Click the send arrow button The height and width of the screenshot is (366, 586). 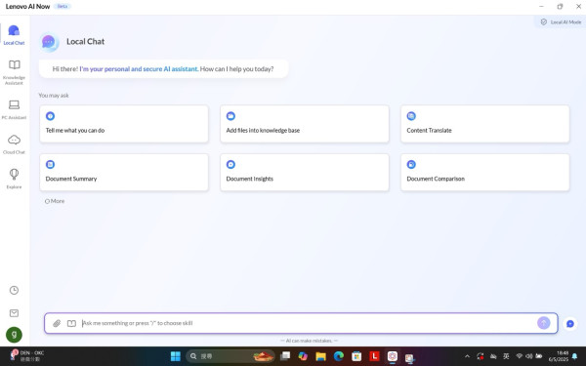[x=543, y=323]
